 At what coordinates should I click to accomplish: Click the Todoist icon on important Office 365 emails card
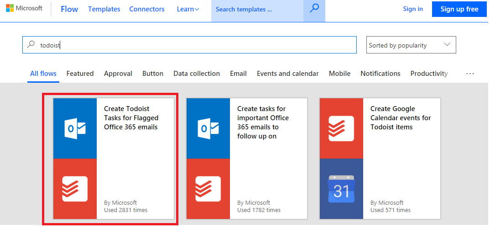(x=208, y=189)
